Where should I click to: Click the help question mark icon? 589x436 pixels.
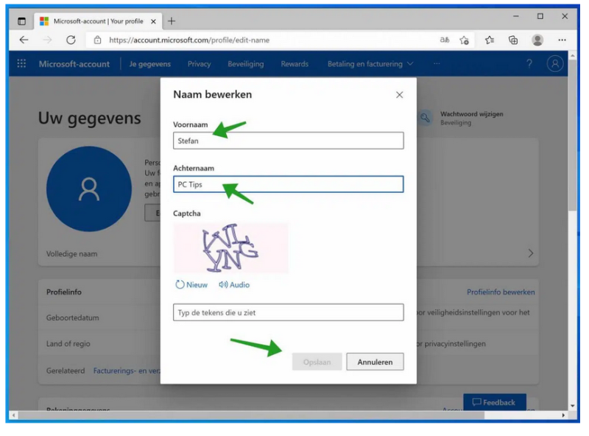[x=529, y=63]
